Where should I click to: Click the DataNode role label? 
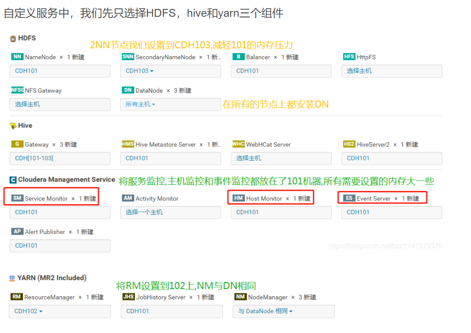[149, 91]
